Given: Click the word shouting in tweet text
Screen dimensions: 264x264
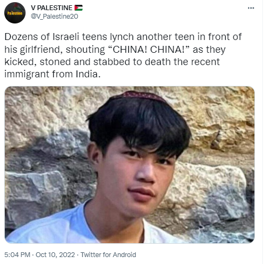Looking at the screenshot, I should 85,50.
